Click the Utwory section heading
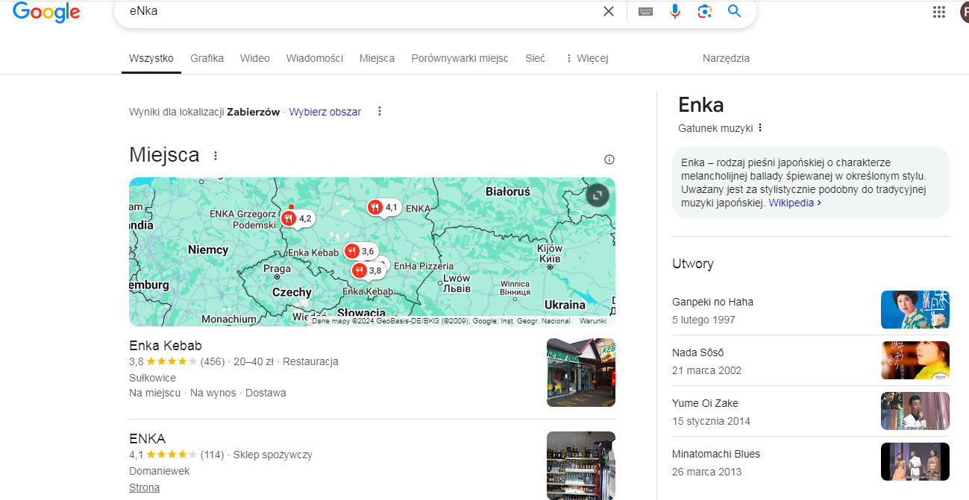969x500 pixels. (693, 263)
